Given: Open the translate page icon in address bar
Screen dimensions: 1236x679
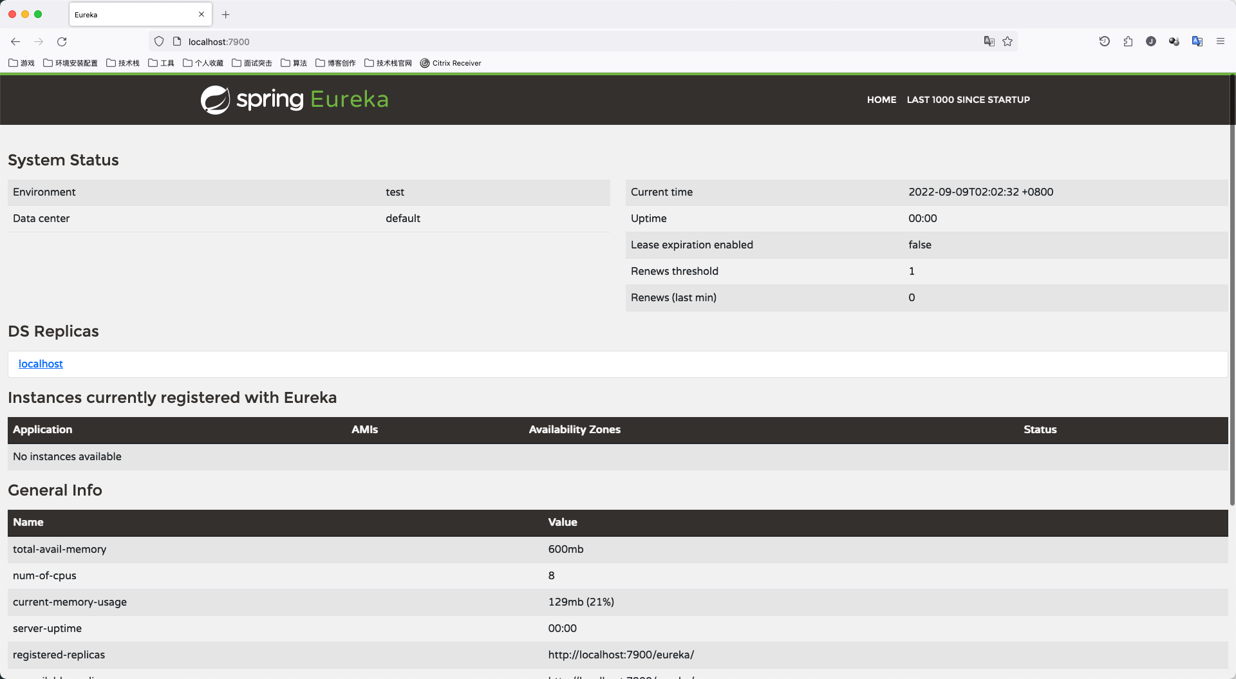Looking at the screenshot, I should click(x=989, y=41).
